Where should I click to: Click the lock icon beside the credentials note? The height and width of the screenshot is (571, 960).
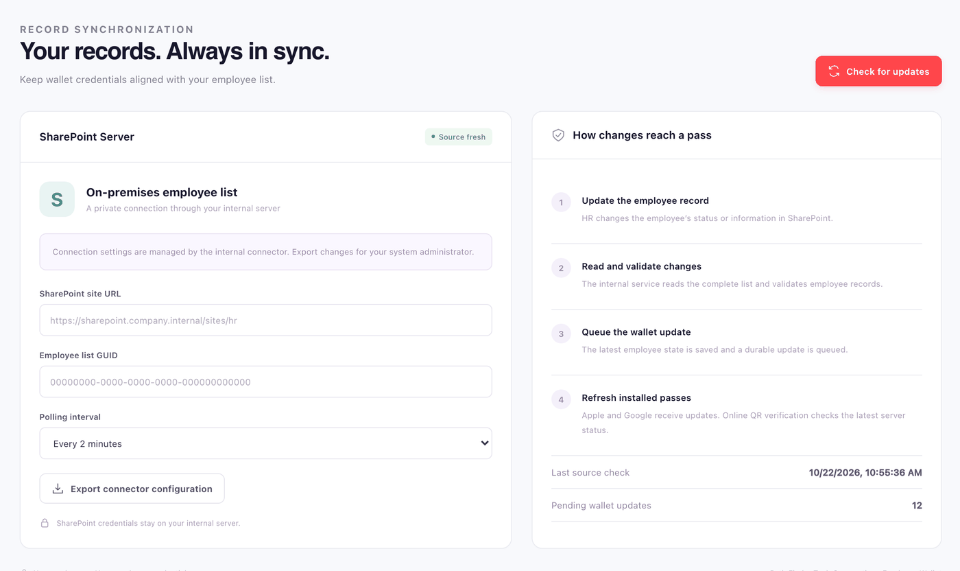[45, 523]
